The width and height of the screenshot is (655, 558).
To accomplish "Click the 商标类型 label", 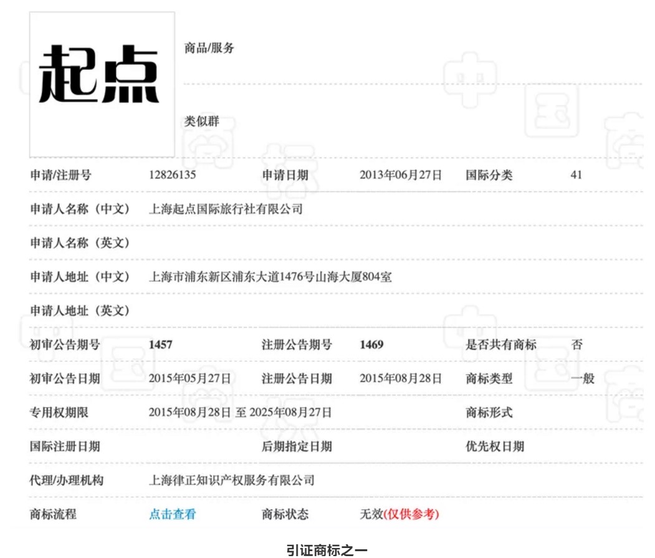I will click(x=489, y=378).
